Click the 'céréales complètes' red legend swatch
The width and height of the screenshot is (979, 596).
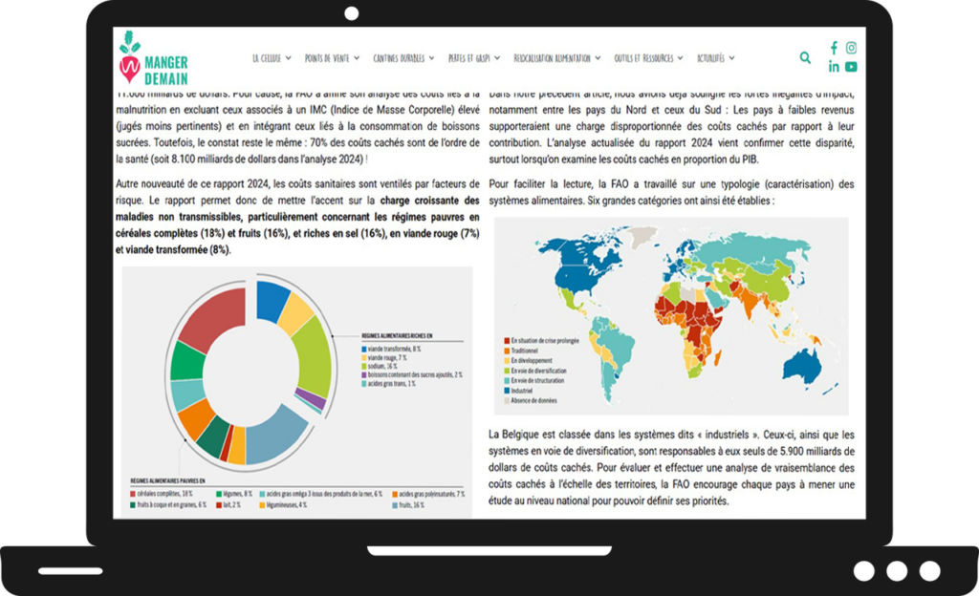[134, 494]
